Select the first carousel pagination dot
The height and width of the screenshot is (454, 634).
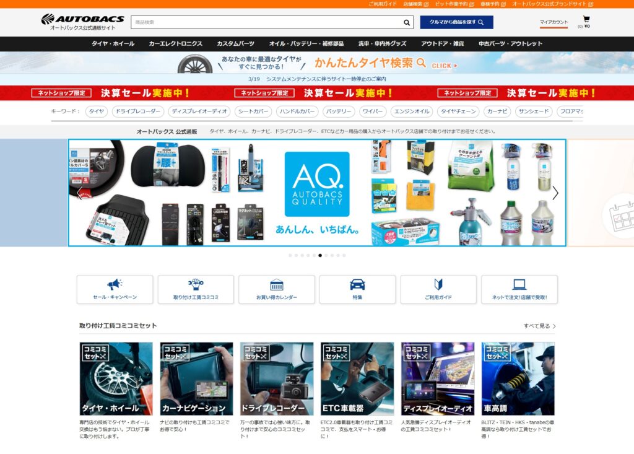click(x=290, y=255)
